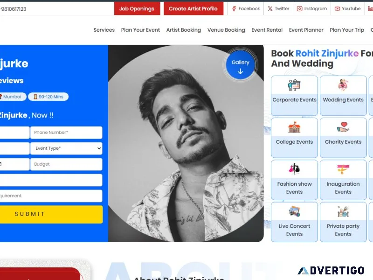Click the Facebook logo icon
Screen dimensions: 373x280
coord(234,9)
